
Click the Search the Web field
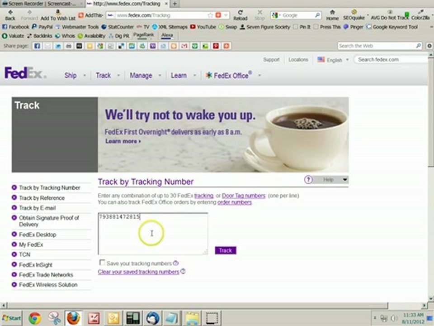[379, 46]
